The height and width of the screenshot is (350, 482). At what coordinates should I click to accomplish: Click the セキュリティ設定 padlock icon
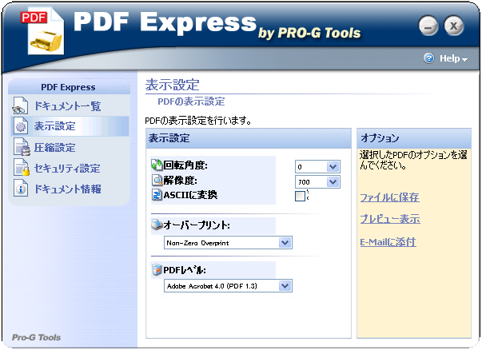click(22, 168)
